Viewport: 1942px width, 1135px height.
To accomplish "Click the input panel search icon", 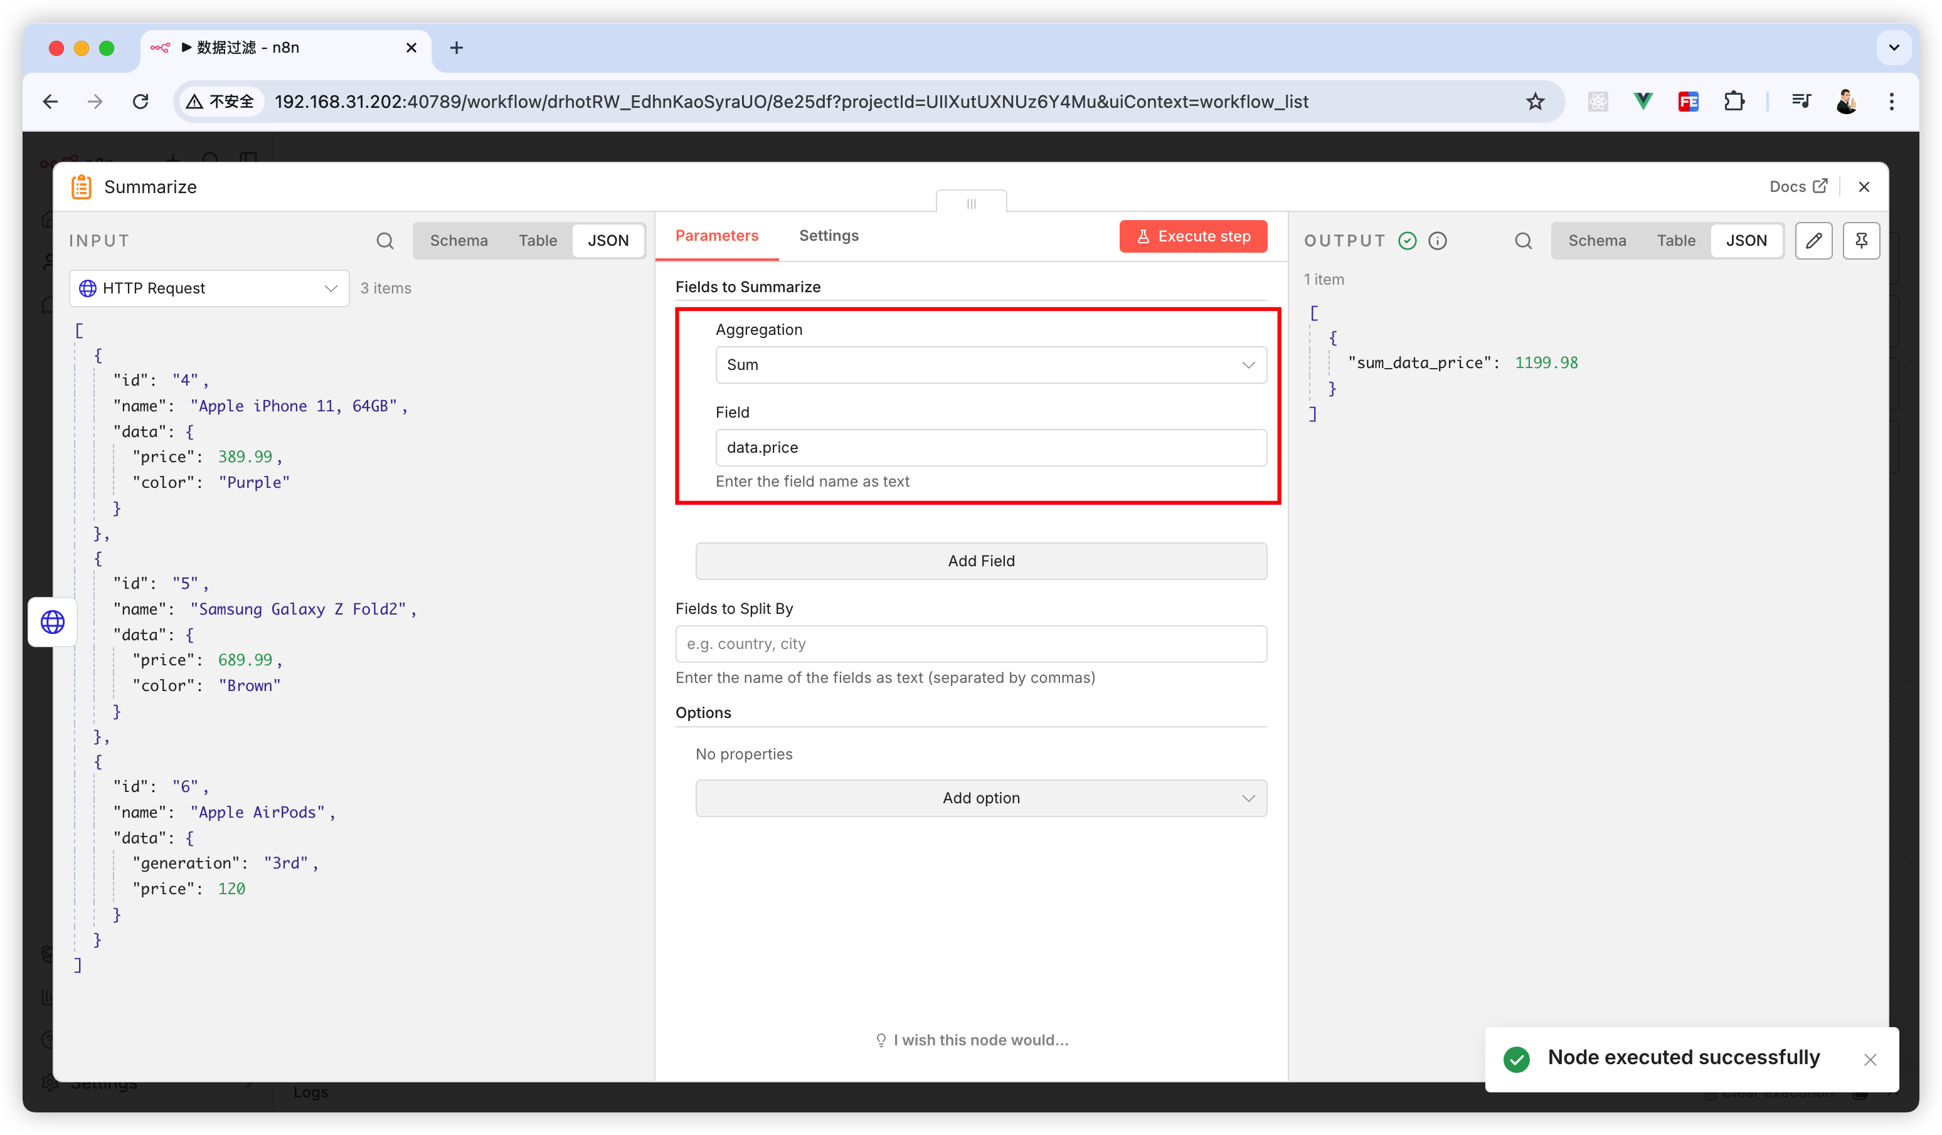I will click(x=385, y=240).
